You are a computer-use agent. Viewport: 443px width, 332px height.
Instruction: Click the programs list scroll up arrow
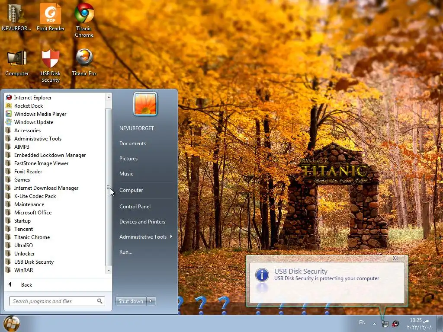click(x=109, y=97)
